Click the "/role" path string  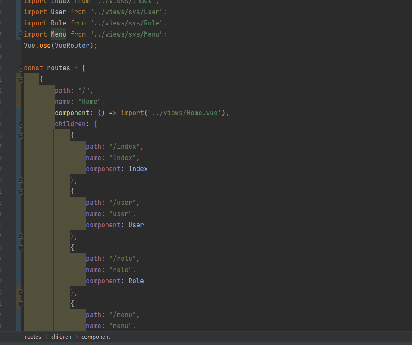tap(123, 259)
